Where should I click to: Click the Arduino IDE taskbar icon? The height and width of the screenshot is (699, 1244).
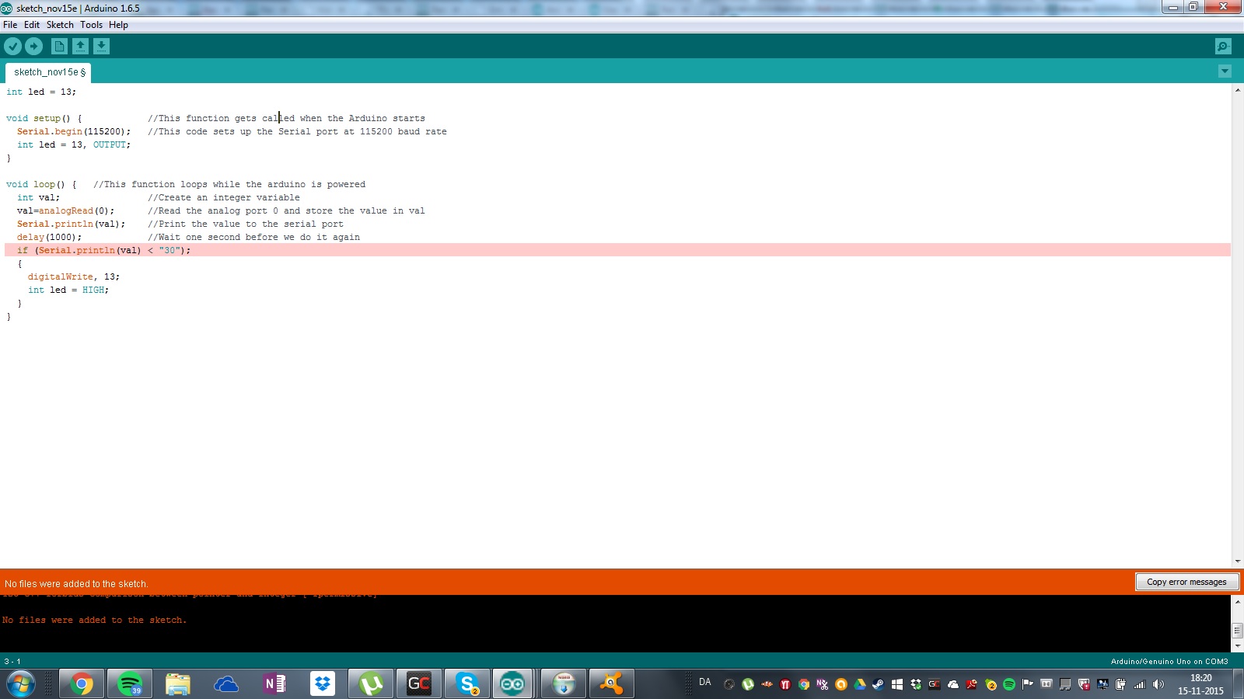click(x=512, y=684)
